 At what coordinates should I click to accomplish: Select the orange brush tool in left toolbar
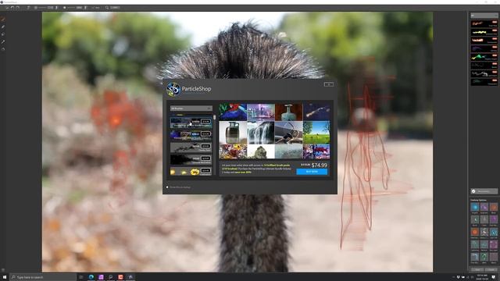[3, 20]
